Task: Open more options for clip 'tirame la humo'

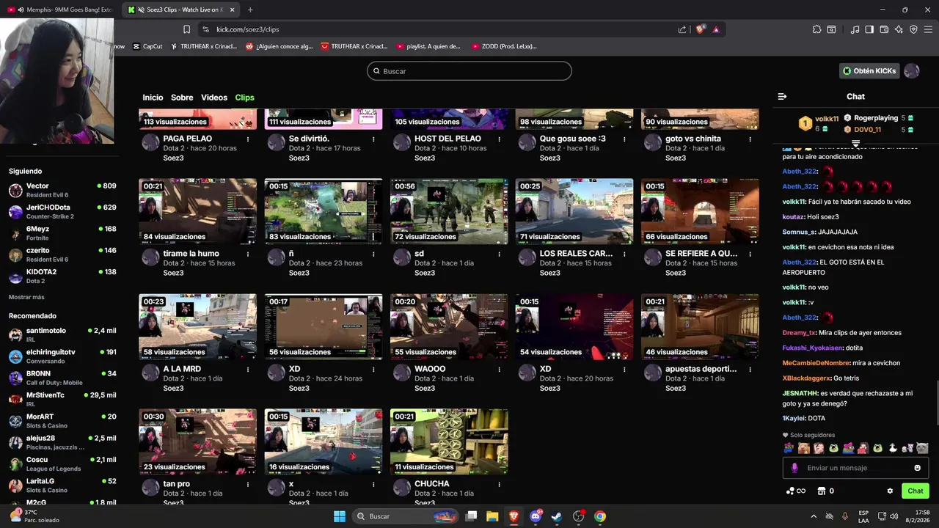Action: point(248,254)
